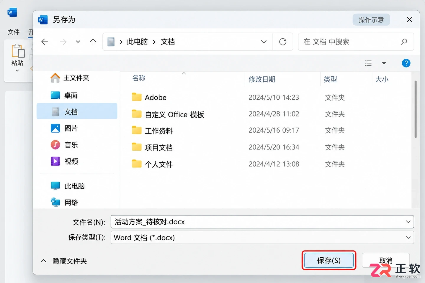
Task: Select 音乐 in the navigation pane
Action: point(77,145)
